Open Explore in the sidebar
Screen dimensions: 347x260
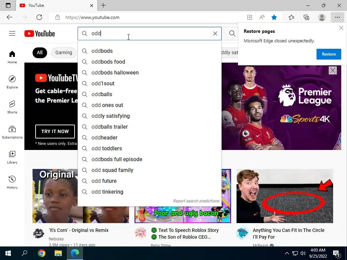coord(12,82)
